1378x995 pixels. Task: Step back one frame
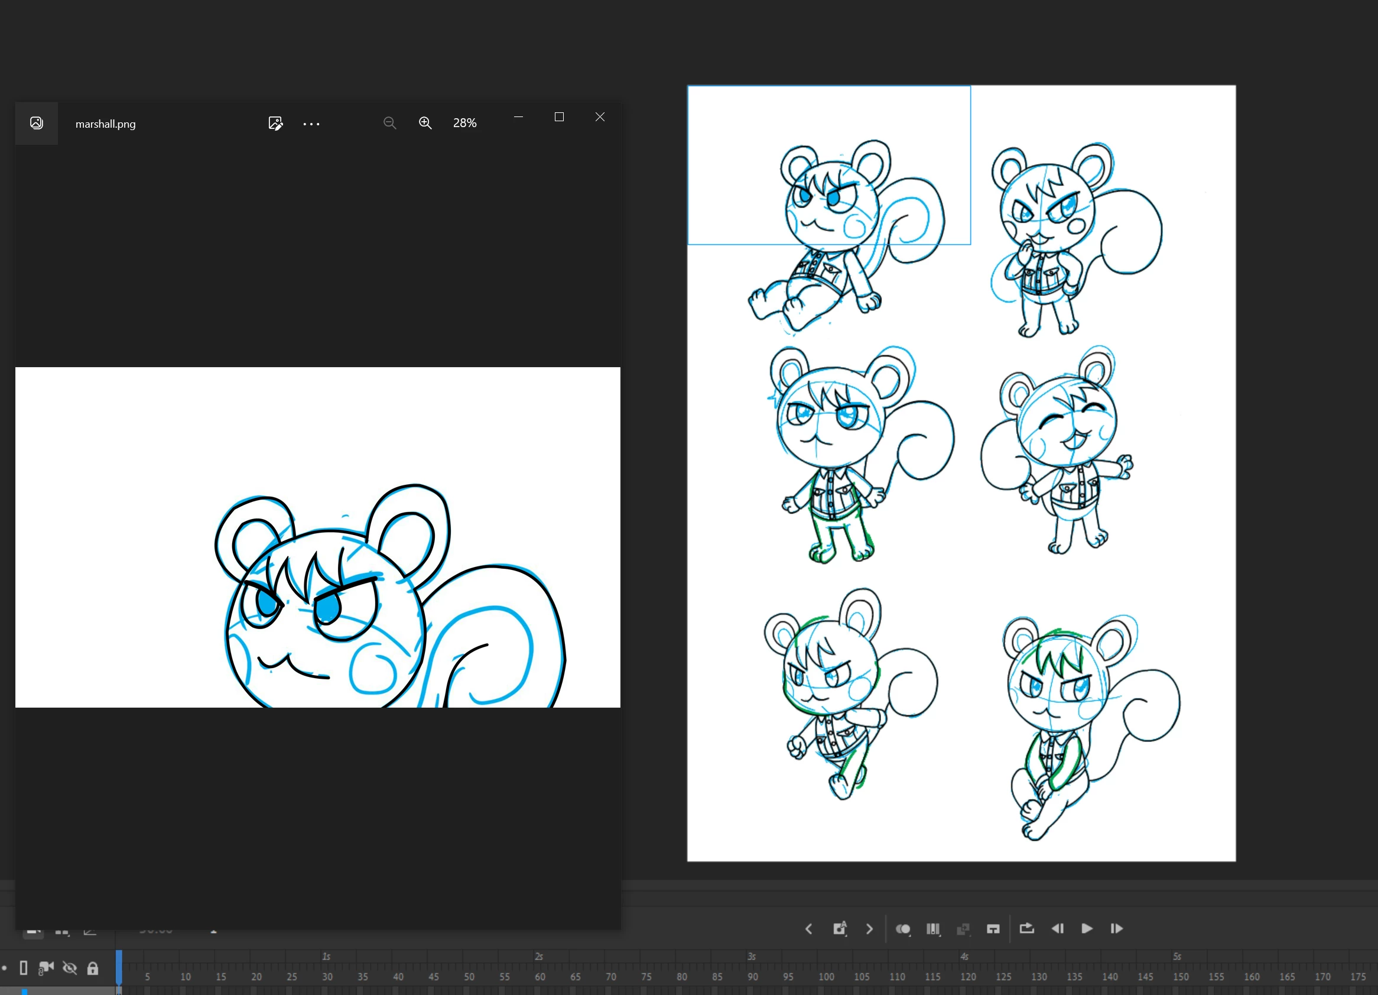point(1057,928)
